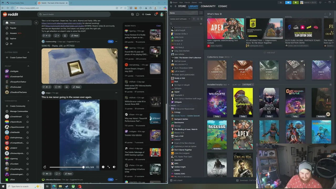Open Steam friends activity icon
336x189 pixels.
click(281, 2)
